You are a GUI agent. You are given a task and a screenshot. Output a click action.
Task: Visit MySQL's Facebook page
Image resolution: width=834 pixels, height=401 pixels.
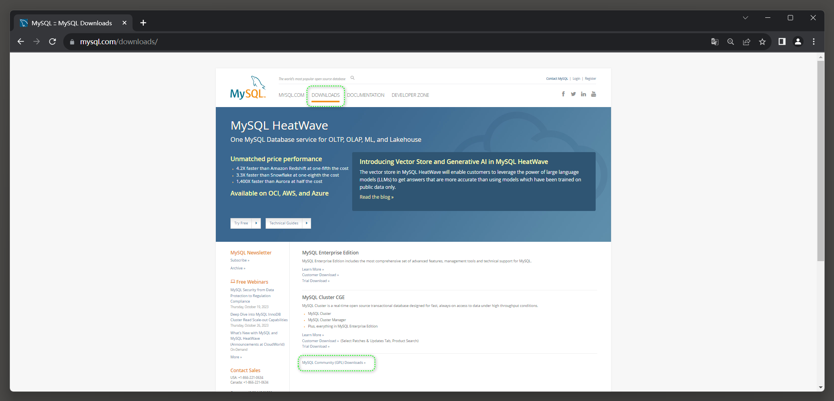tap(563, 94)
